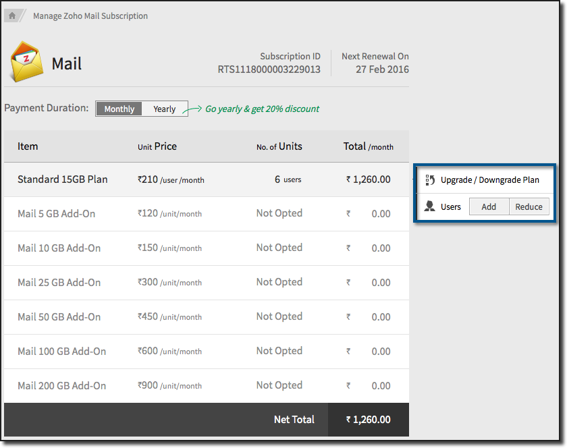The width and height of the screenshot is (567, 448).
Task: Click the Subscription ID value
Action: tap(269, 69)
